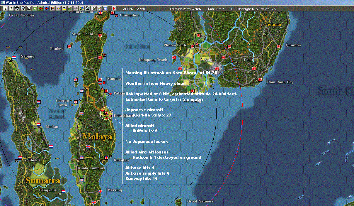Select the Japanese flag at Dalat

[254, 69]
